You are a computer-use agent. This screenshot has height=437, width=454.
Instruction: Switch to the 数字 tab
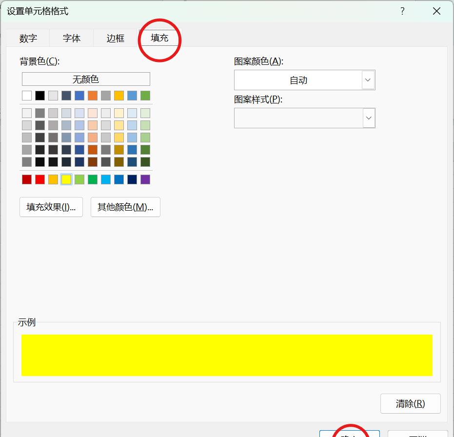tap(28, 38)
